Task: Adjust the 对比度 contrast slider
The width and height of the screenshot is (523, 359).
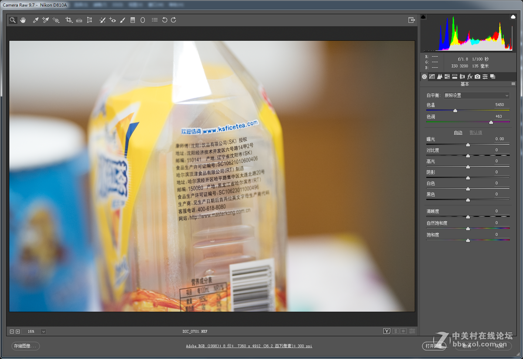Action: point(468,156)
